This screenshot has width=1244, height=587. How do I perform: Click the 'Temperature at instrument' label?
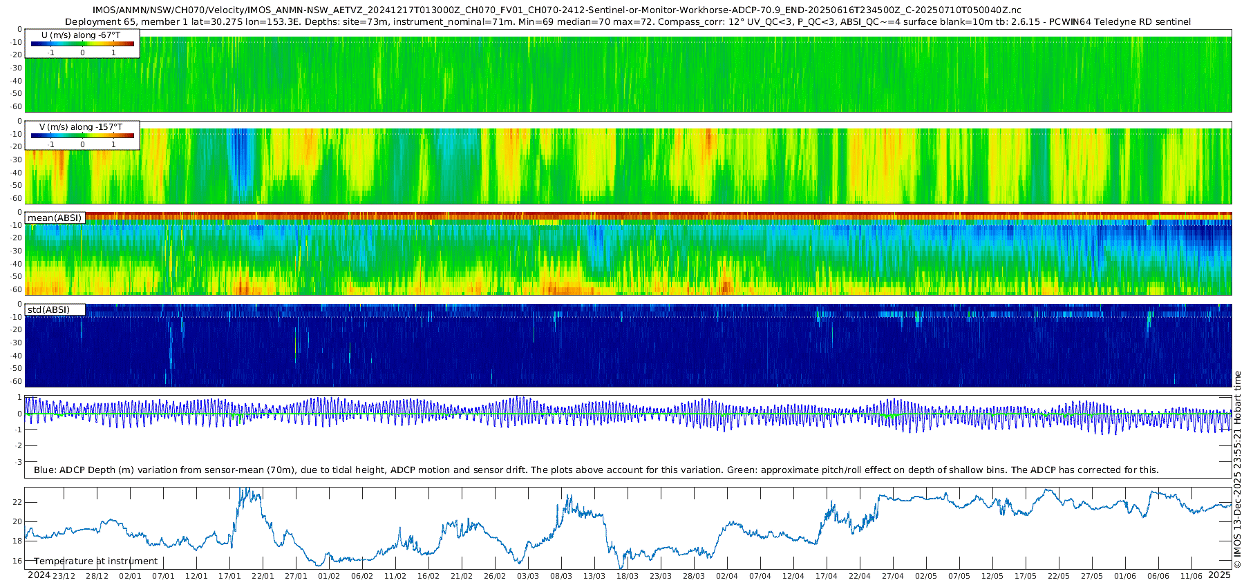(96, 561)
